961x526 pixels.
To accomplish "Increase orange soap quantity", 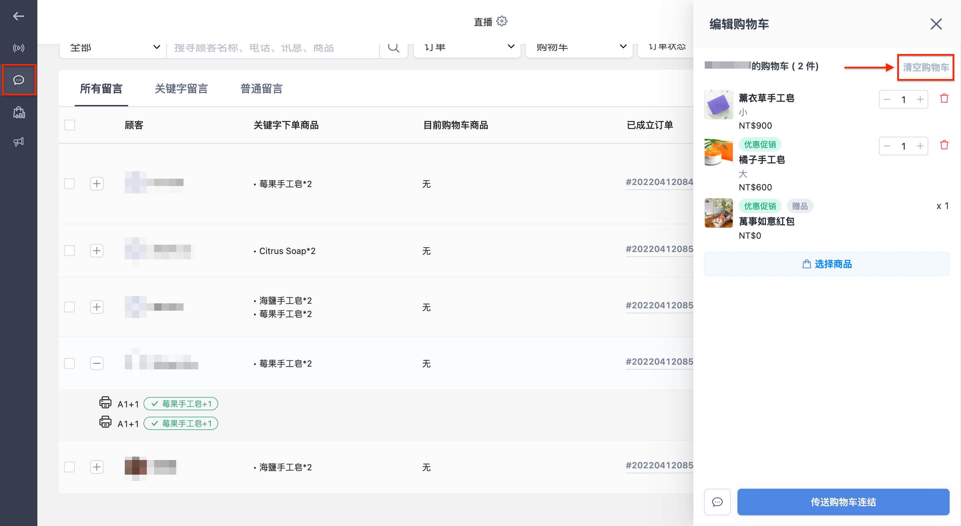I will [920, 146].
